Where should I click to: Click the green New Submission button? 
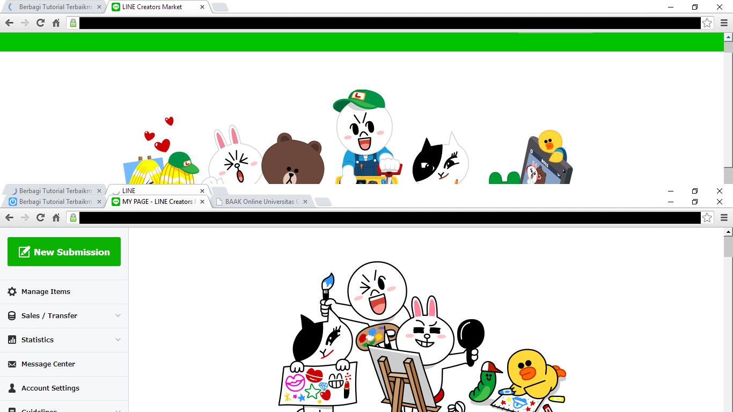(x=64, y=252)
